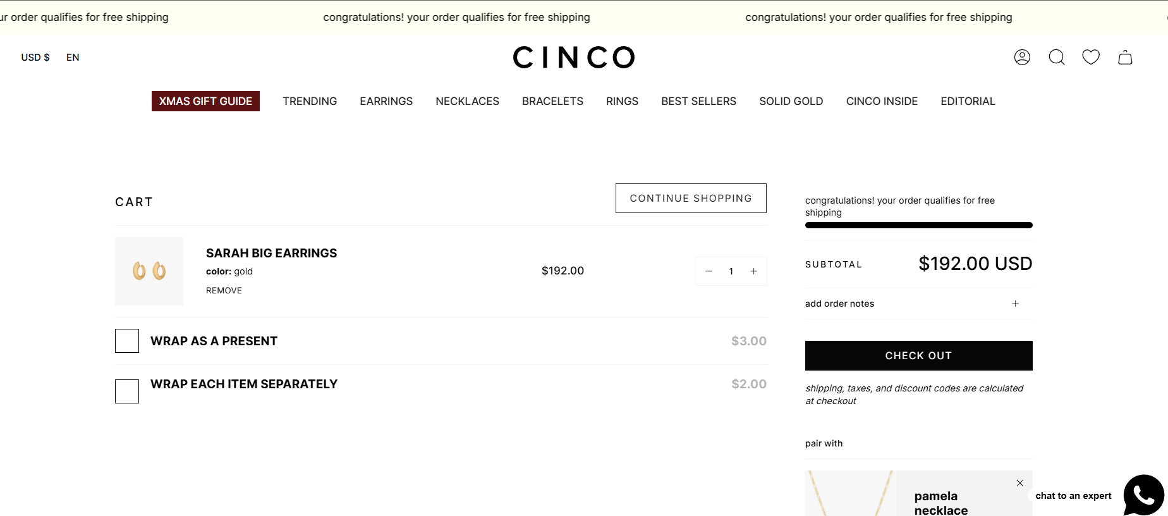Click the Check Out button

click(918, 355)
